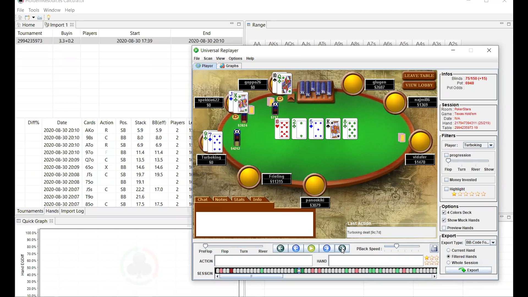Select Current Hand export radio button
Viewport: 528px width, 297px height.
point(449,251)
